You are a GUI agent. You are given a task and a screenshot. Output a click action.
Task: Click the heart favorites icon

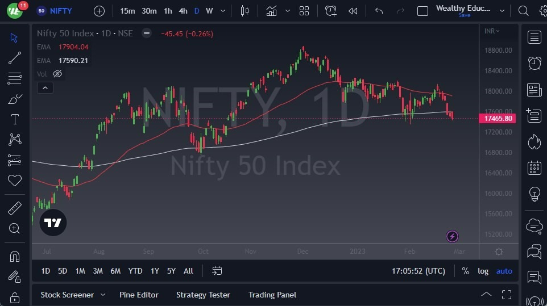point(15,181)
